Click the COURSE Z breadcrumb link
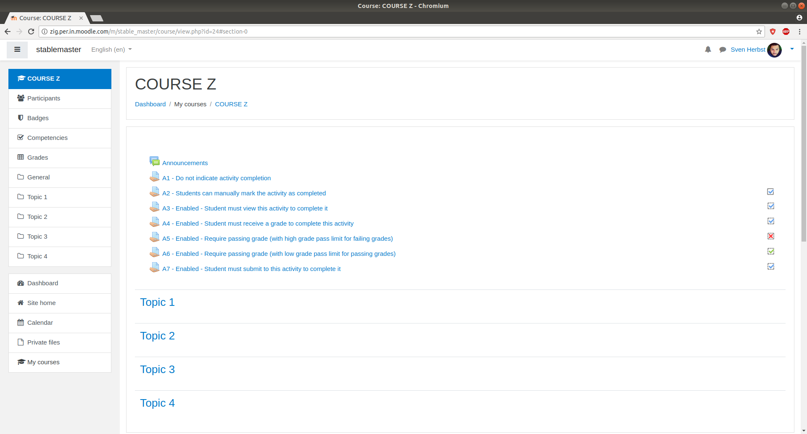 (x=231, y=104)
